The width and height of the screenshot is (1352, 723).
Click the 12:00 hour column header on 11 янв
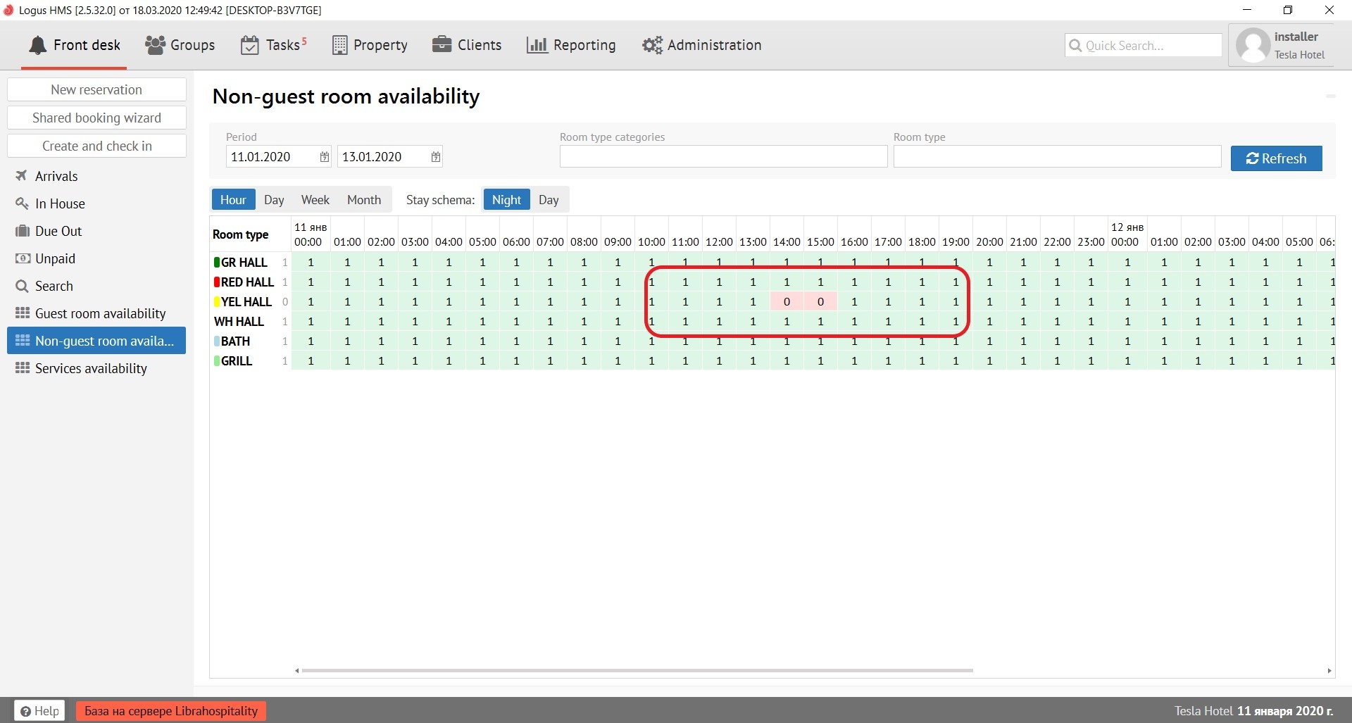719,241
